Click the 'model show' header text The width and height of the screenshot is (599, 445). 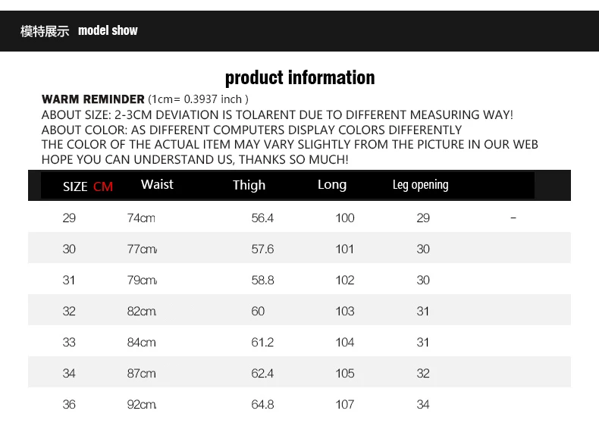coord(108,30)
